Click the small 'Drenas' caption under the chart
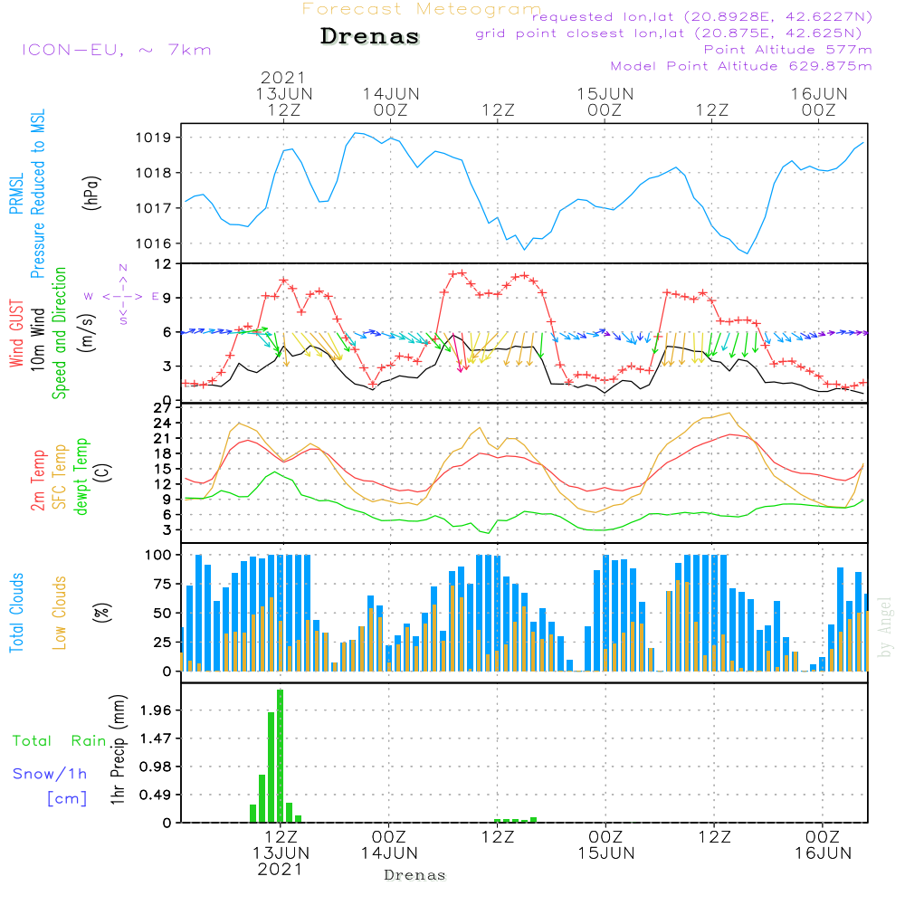Viewport: 905px width, 905px height. click(415, 875)
